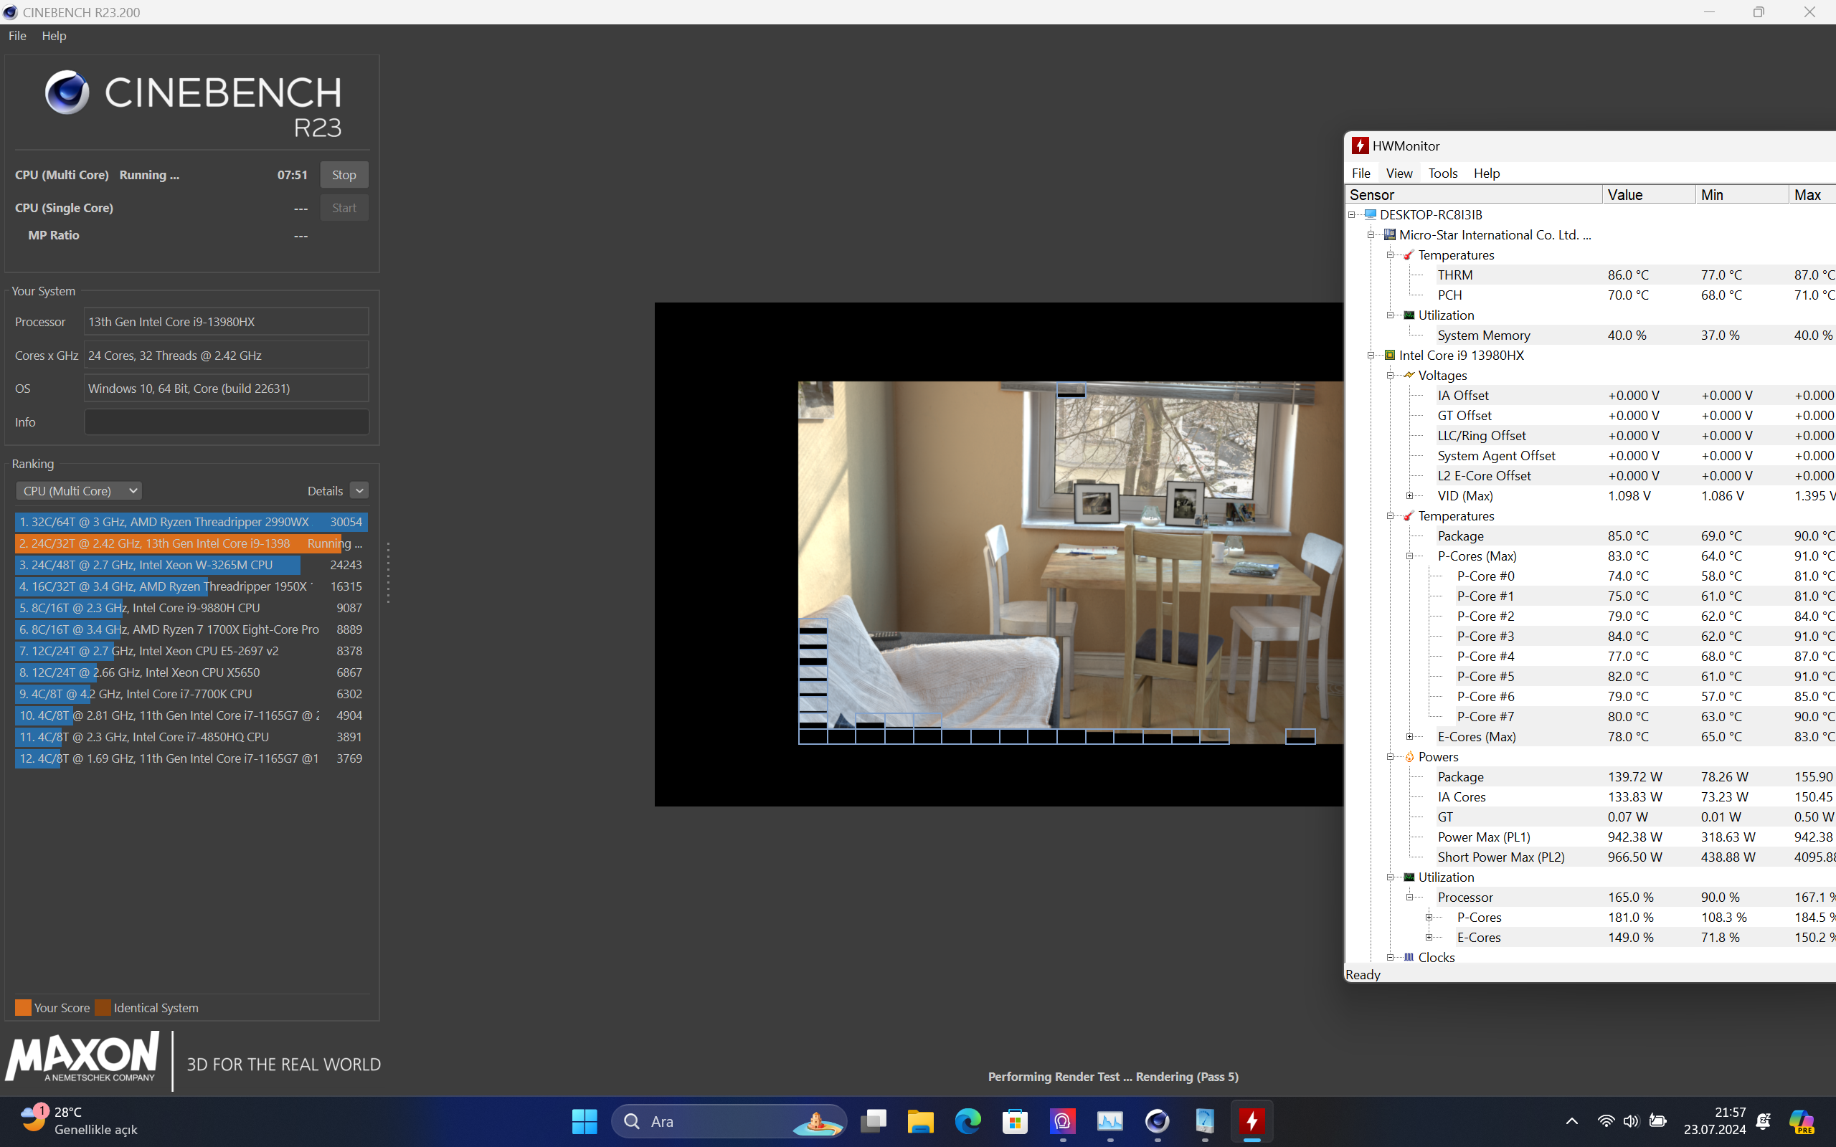Switch to the Cinebench taskbar icon
This screenshot has height=1147, width=1836.
(1157, 1121)
